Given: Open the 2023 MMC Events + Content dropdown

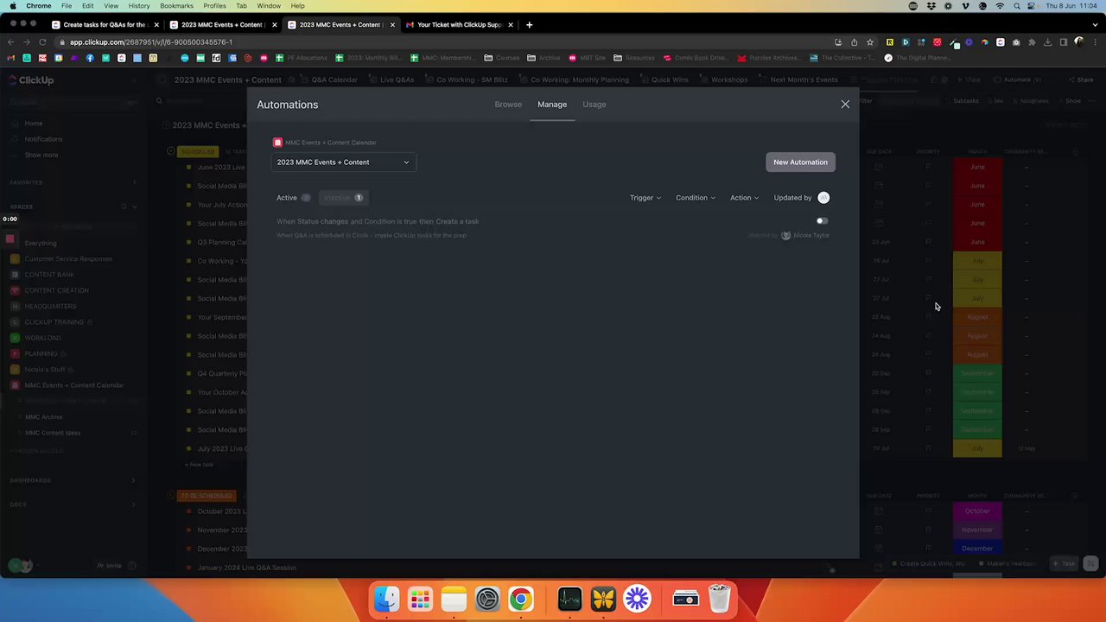Looking at the screenshot, I should pyautogui.click(x=343, y=162).
